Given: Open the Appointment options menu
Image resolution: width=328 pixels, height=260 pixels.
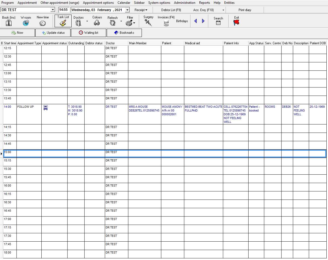Looking at the screenshot, I should click(98, 3).
